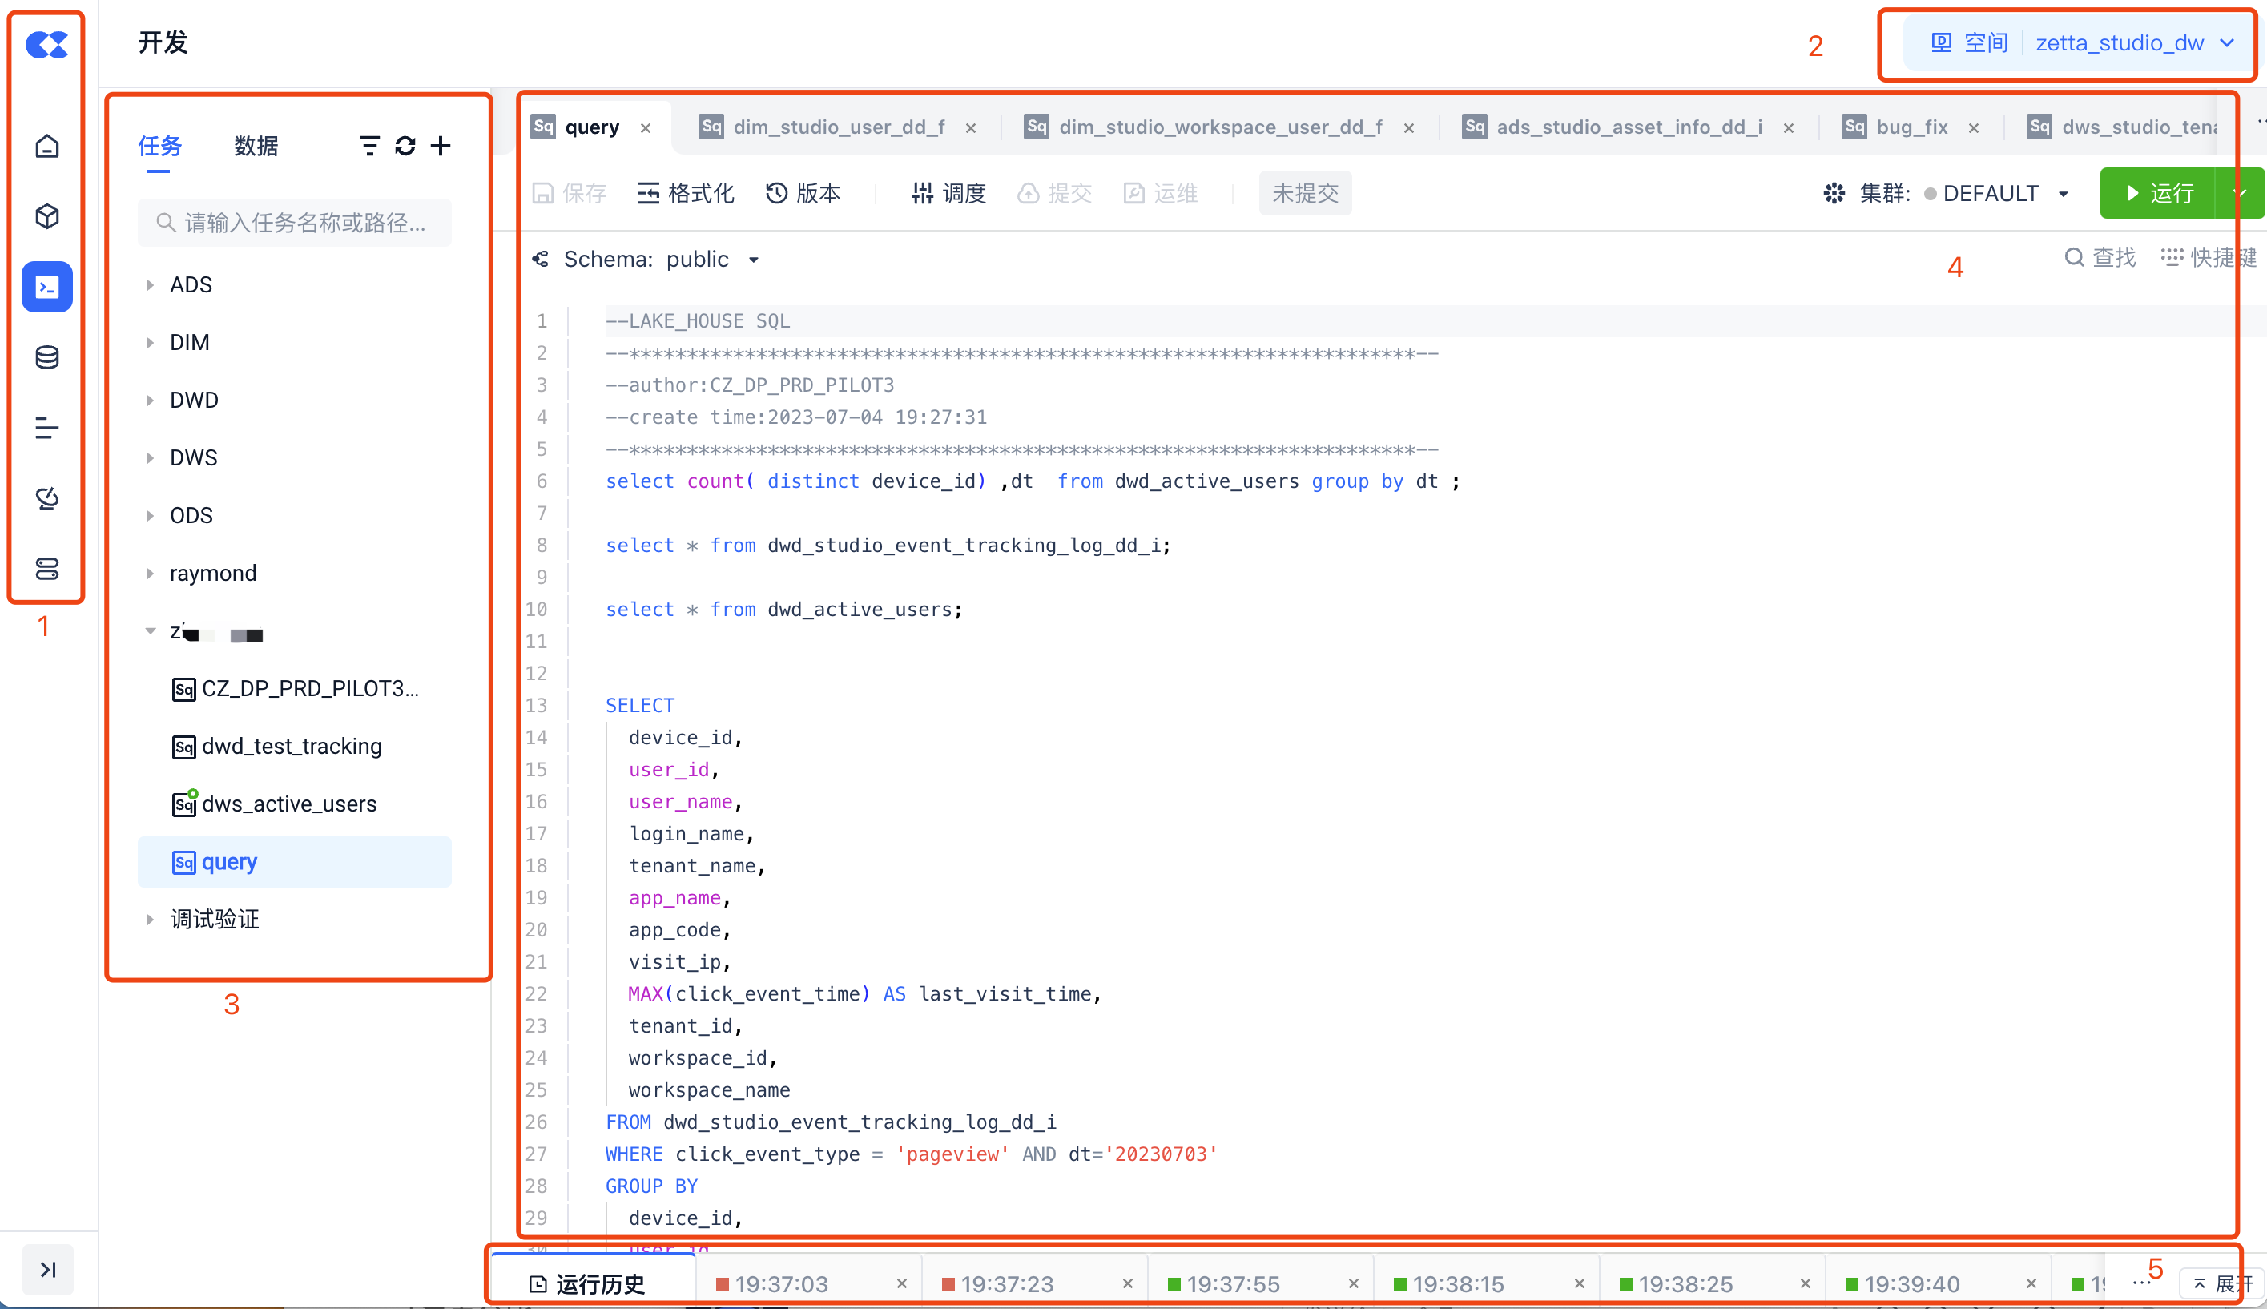The height and width of the screenshot is (1309, 2267).
Task: Expand the collapsed sidebar with arrow icon
Action: point(47,1270)
